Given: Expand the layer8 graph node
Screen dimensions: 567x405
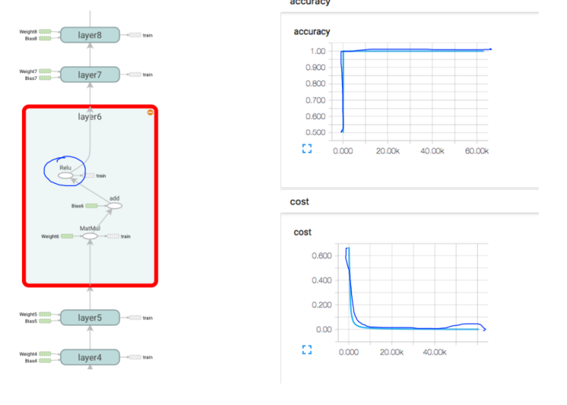Looking at the screenshot, I should point(90,35).
